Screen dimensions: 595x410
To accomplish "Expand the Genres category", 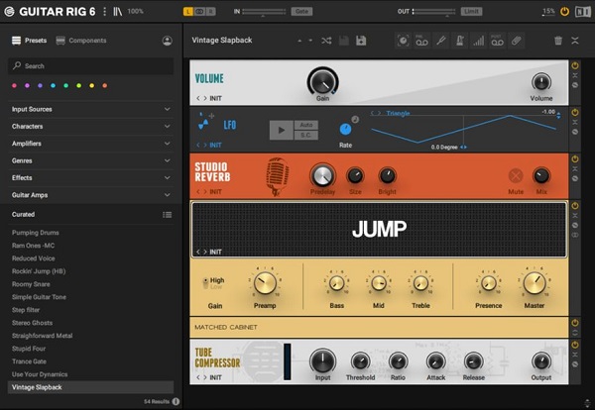I will (x=90, y=160).
